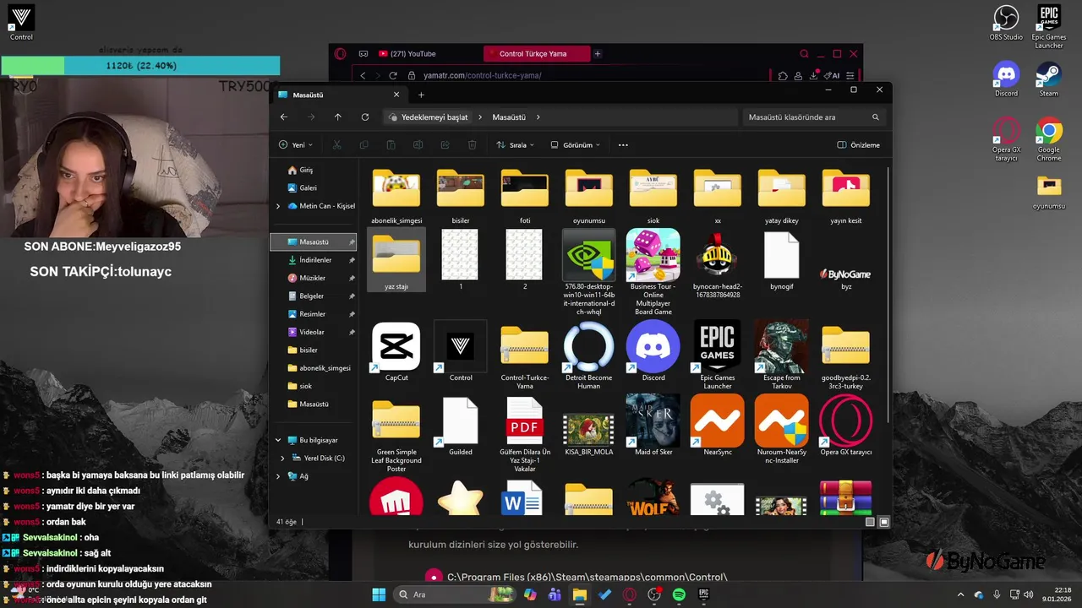Image resolution: width=1082 pixels, height=608 pixels.
Task: Expand the Metin Can - Kişisel tree node
Action: (278, 206)
